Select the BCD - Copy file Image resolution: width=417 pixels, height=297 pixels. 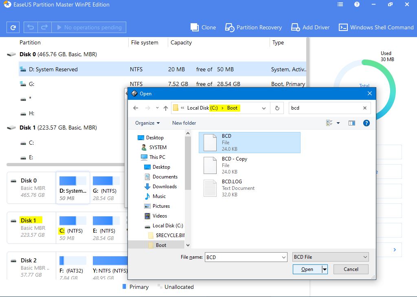coord(235,165)
